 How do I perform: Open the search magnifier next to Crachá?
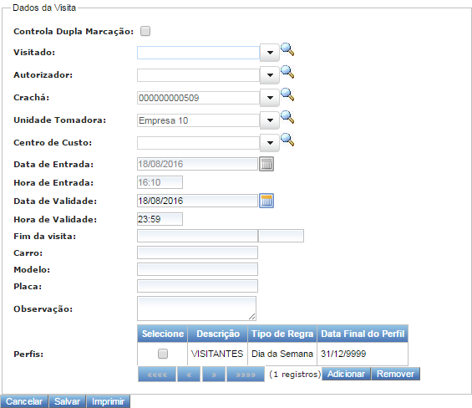click(287, 94)
